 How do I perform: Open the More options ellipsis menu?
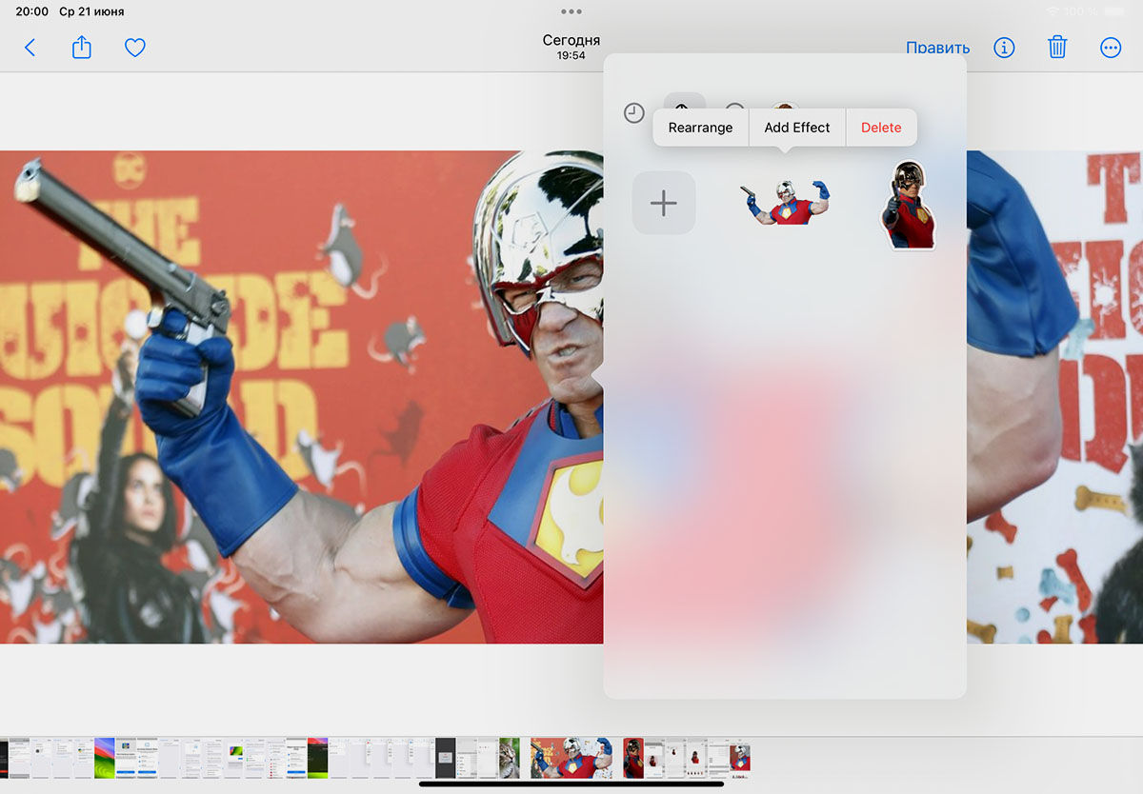click(x=1111, y=48)
